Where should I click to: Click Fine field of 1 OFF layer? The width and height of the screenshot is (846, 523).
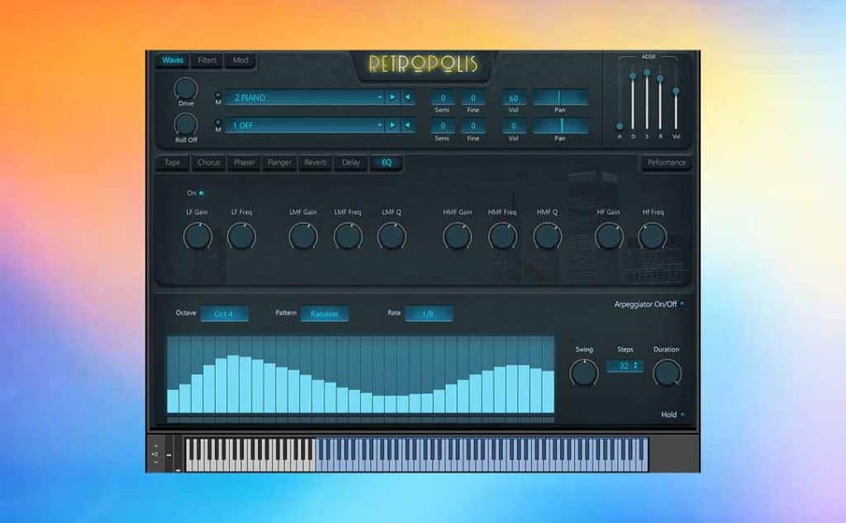tap(473, 126)
